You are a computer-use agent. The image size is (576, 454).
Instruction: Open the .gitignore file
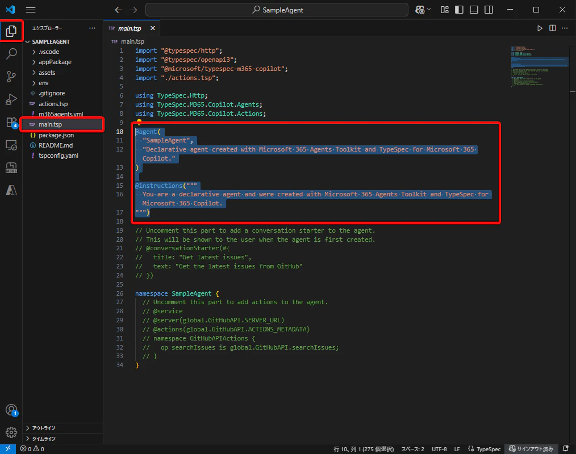(63, 93)
